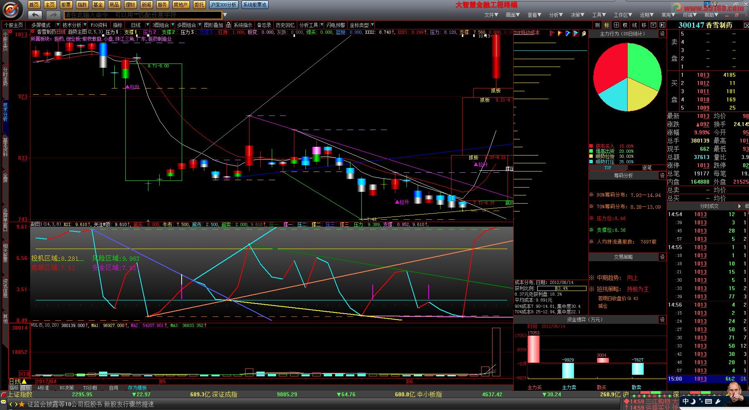Open 资金博弈 panel 设 settings
Screen dimensions: 749x410
(x=662, y=320)
